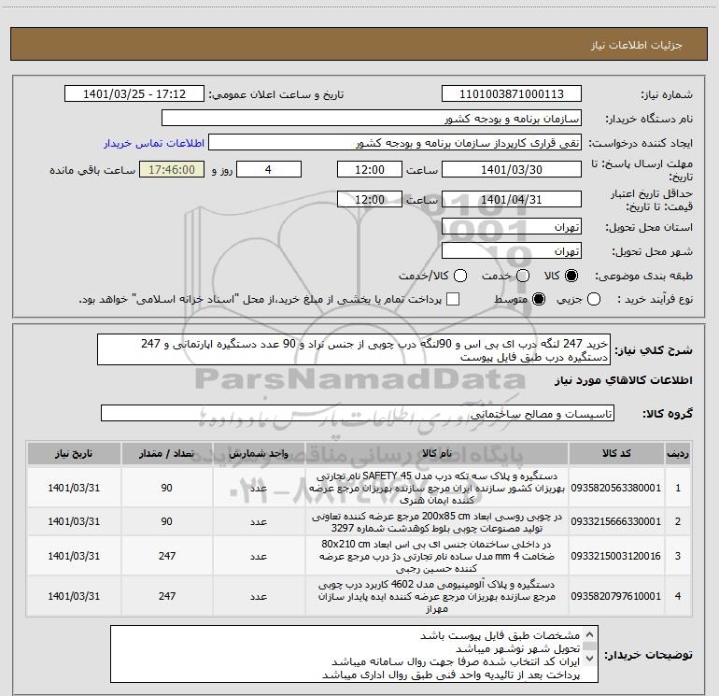Click the response deadline hour field

370,169
